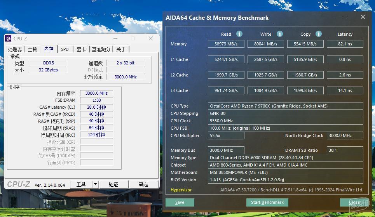Click the Hypervisor label in AIDA64
The image size is (375, 217).
pos(181,190)
